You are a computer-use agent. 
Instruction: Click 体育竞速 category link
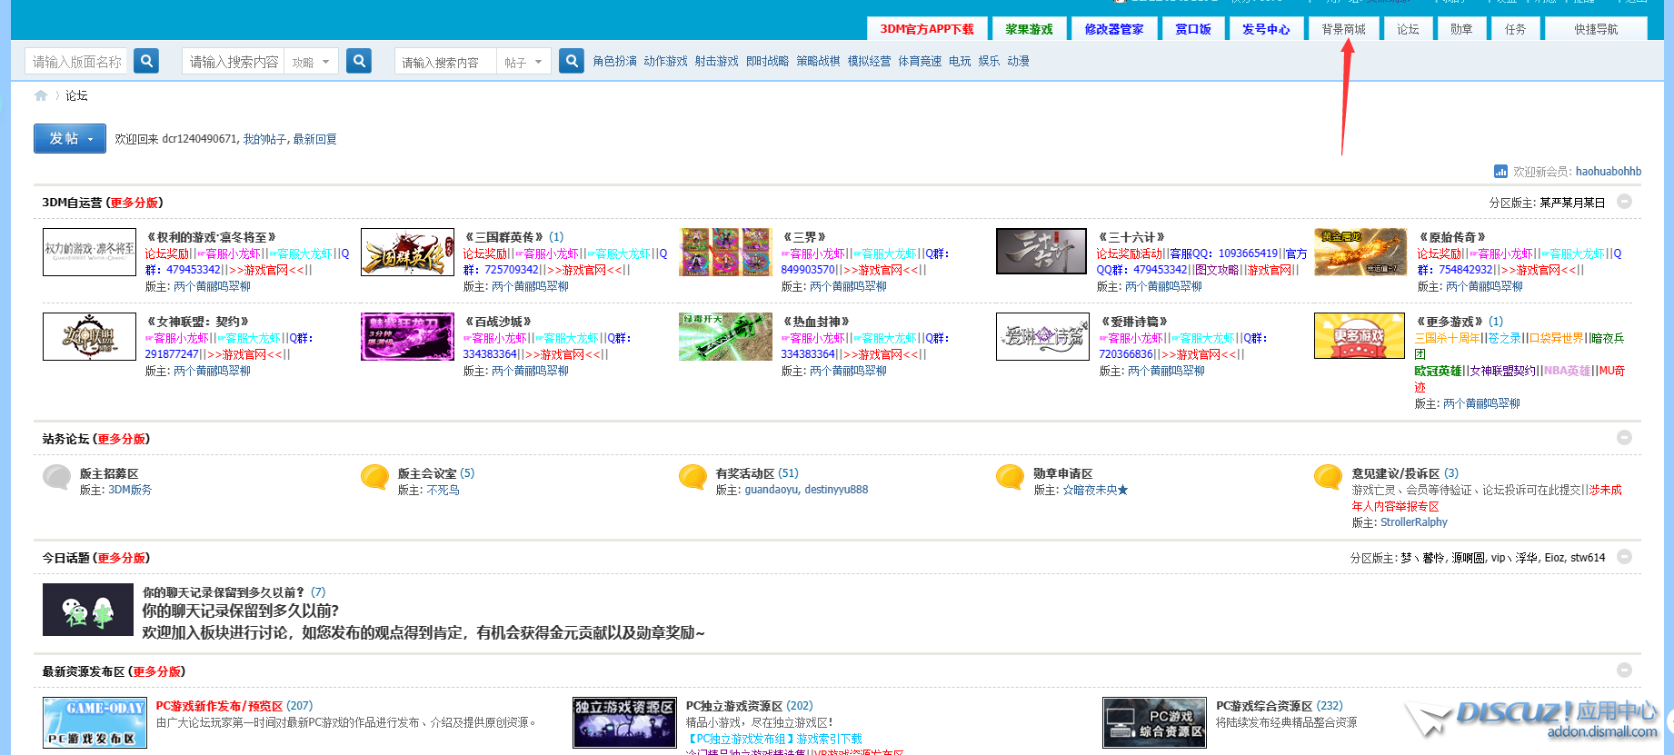[x=920, y=61]
